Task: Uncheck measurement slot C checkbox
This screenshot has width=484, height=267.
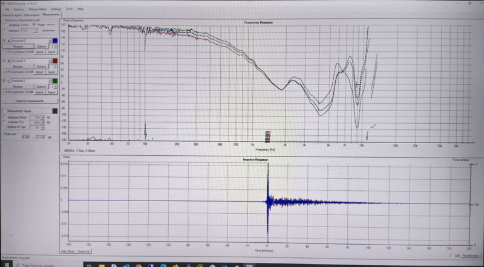Action: tap(4, 81)
